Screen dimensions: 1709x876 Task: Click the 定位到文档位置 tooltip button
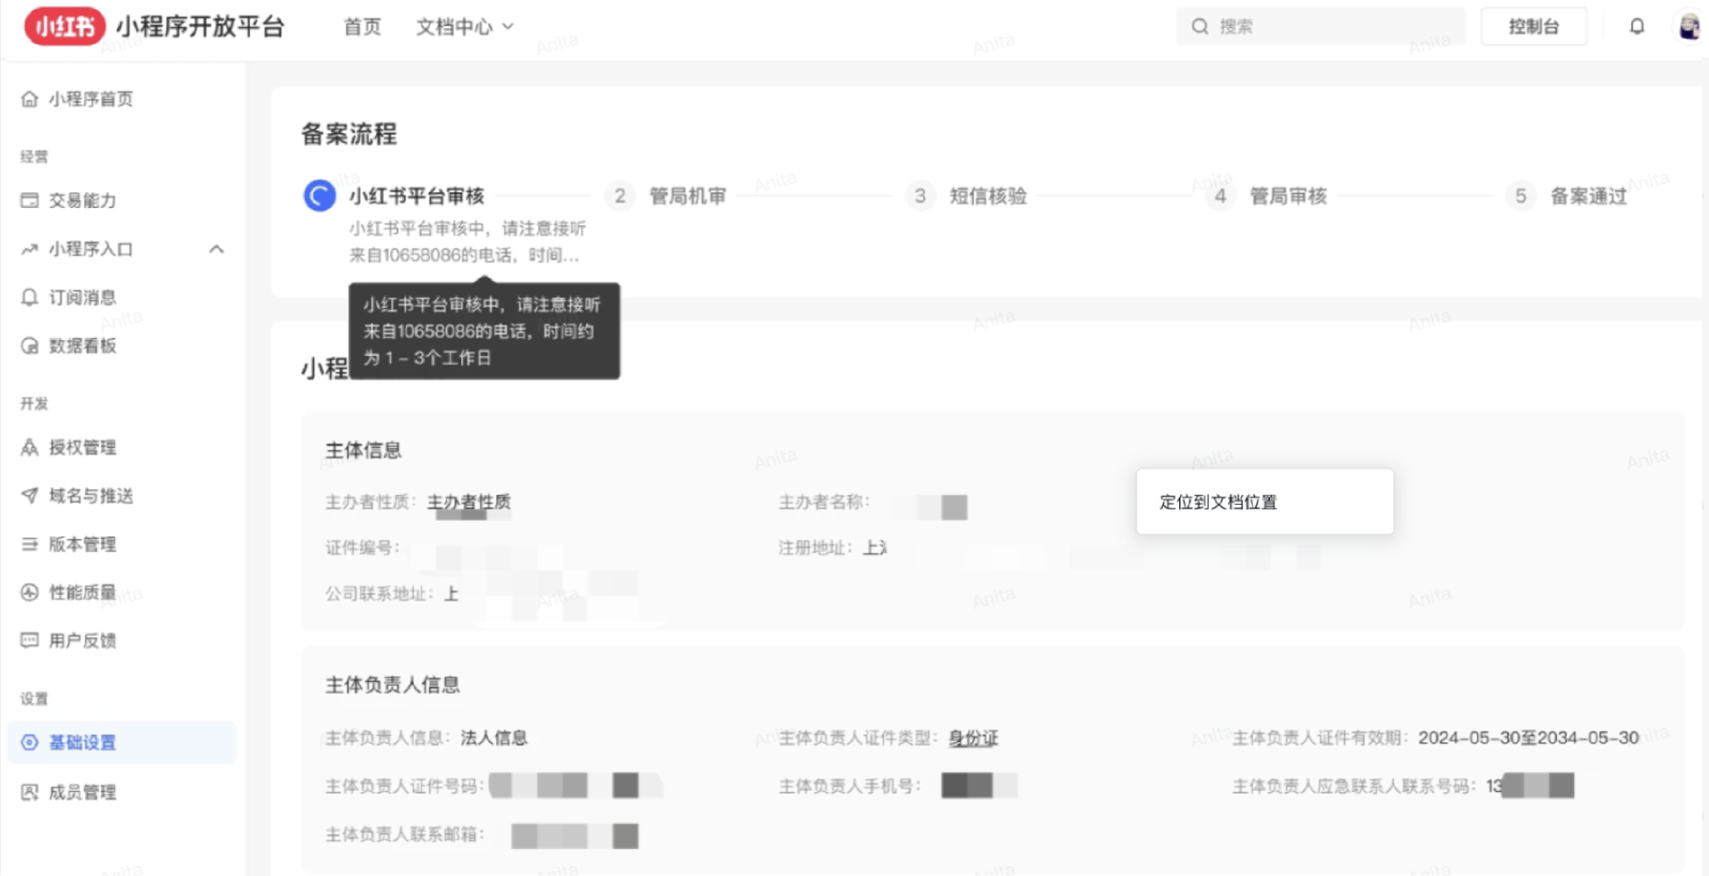point(1264,501)
